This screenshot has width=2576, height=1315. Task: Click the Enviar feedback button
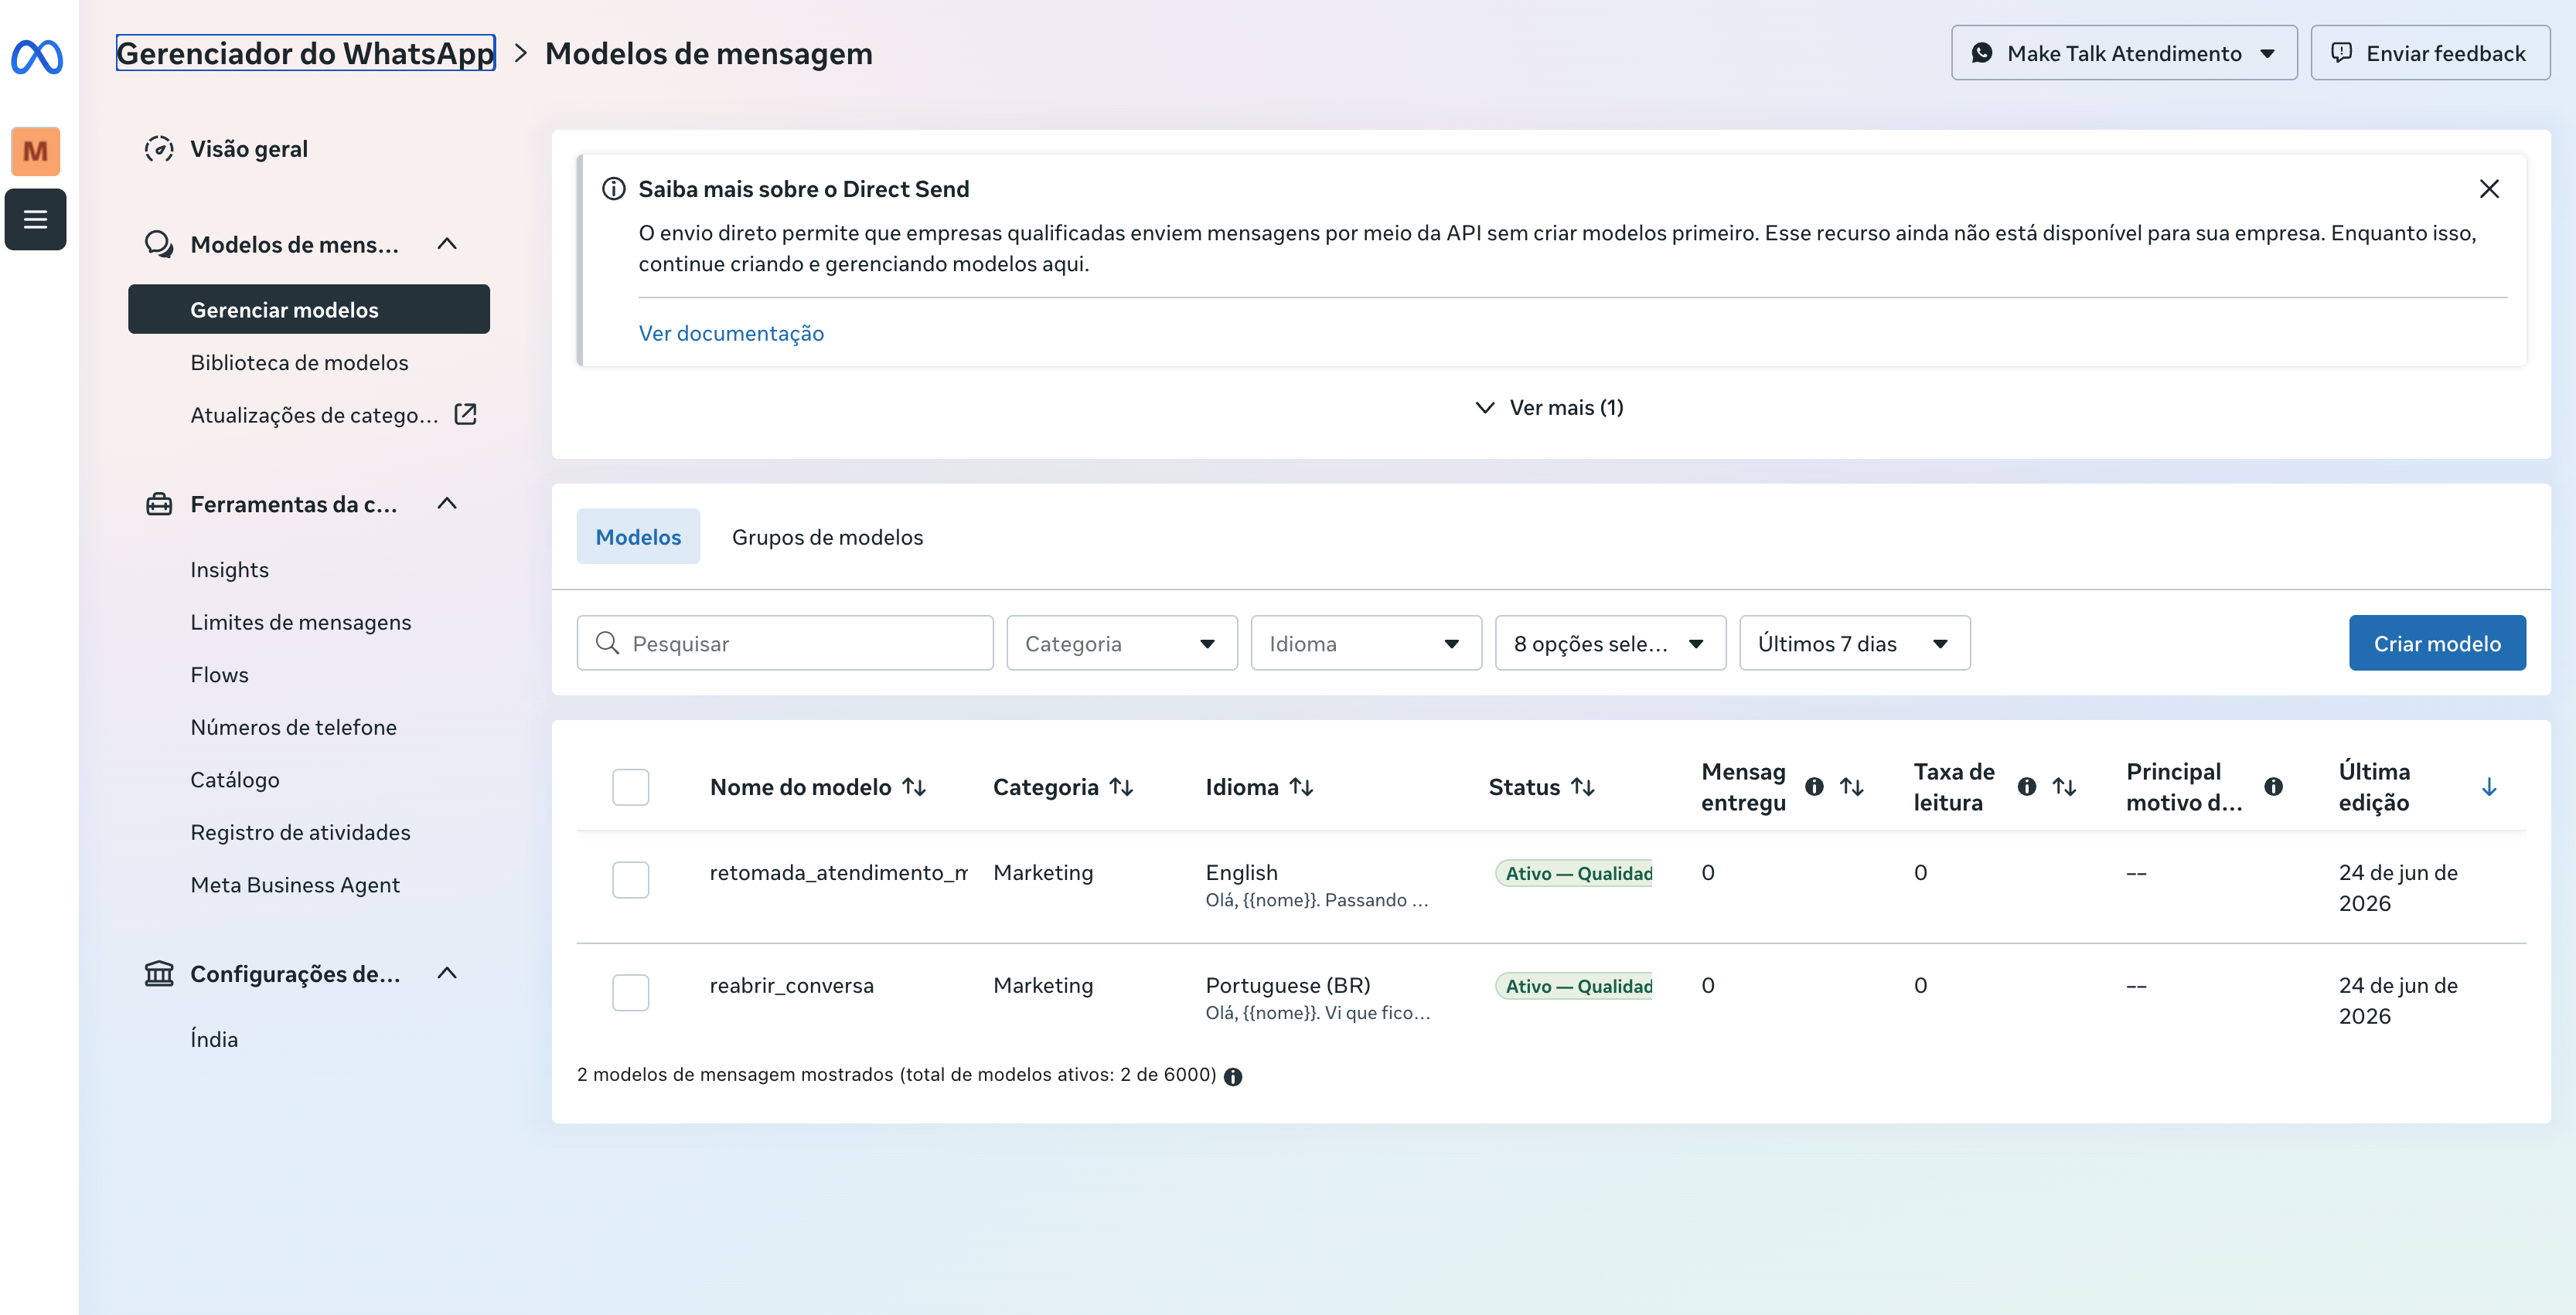[2430, 53]
